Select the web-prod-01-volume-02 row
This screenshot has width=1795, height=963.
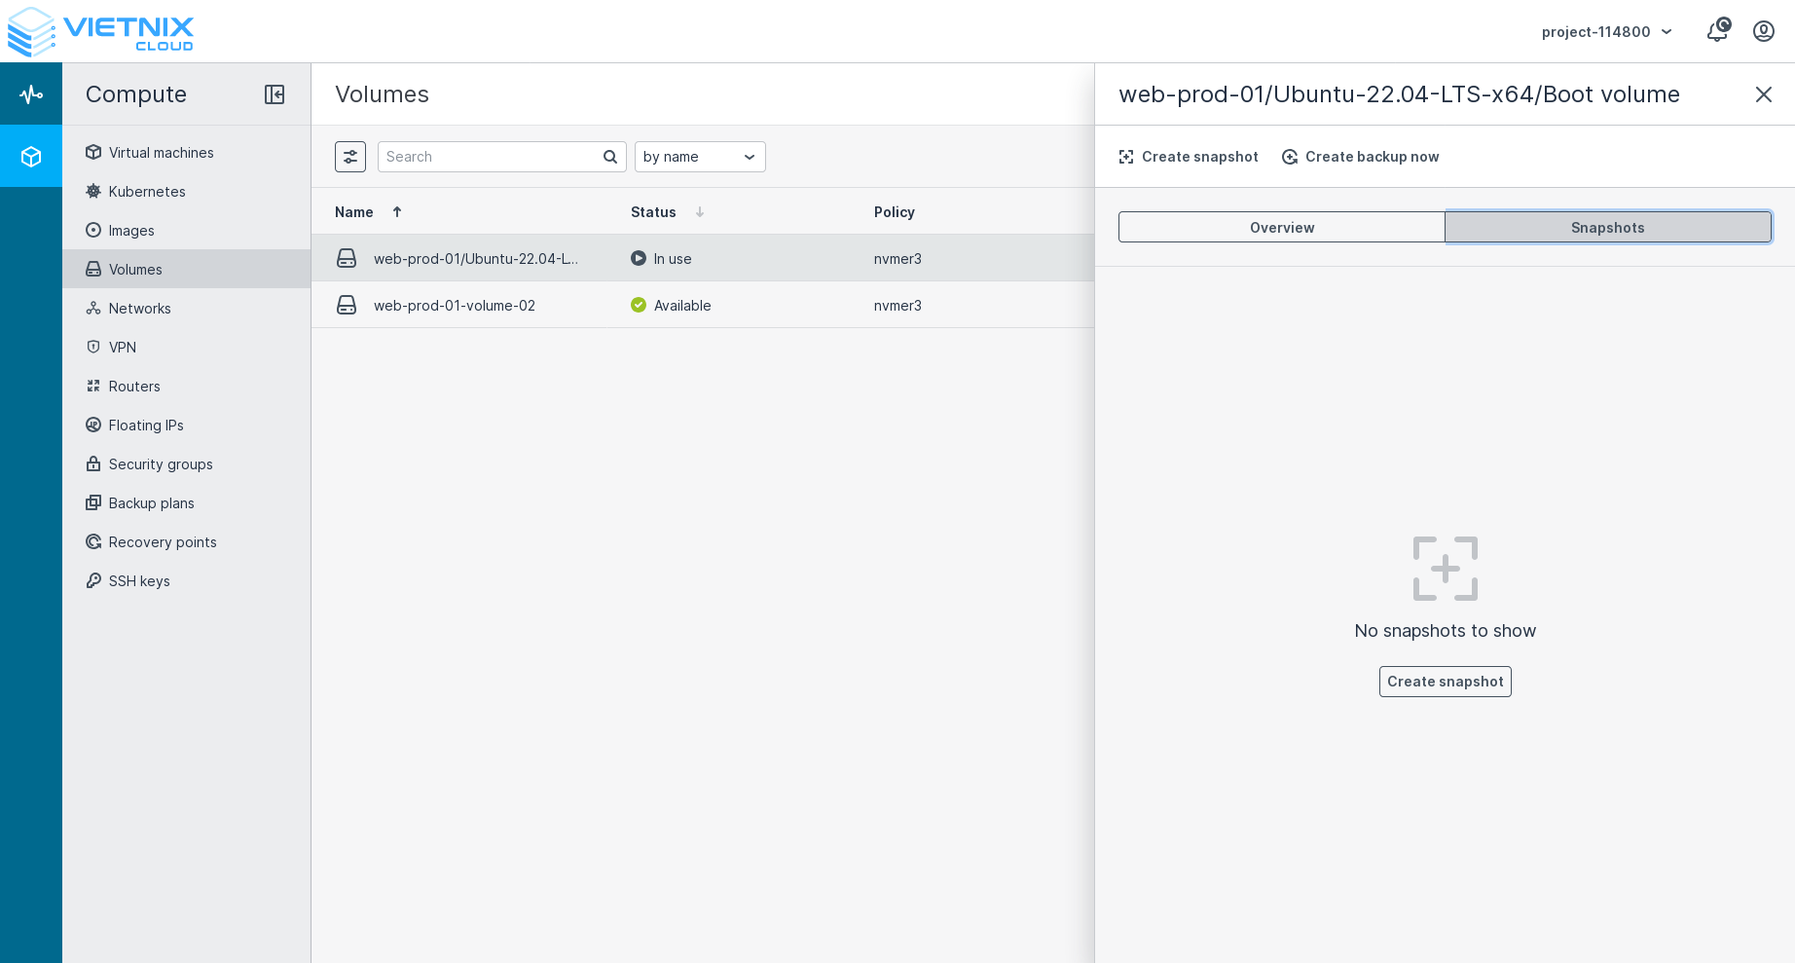[x=455, y=306]
